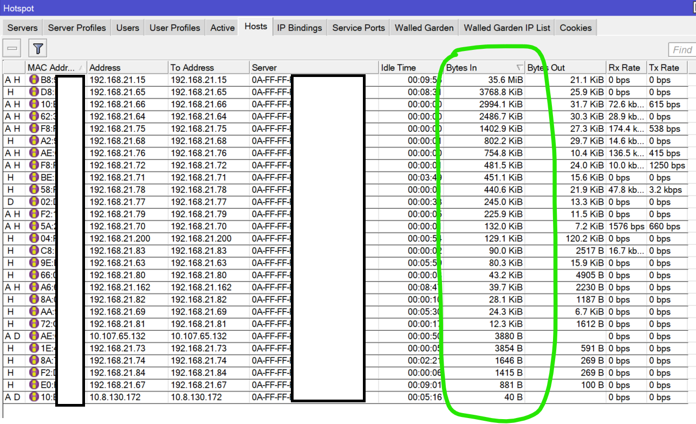Click idle time 00:05:16 cell
Viewport: 696px width, 424px height.
click(411, 397)
